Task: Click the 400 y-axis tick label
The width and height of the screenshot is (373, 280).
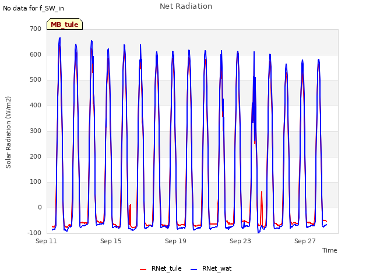Action: [x=36, y=105]
